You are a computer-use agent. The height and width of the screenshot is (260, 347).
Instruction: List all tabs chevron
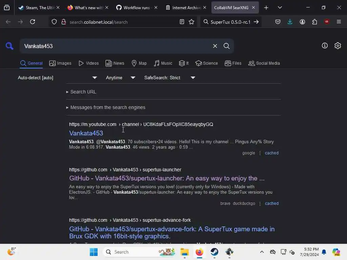[x=280, y=7]
